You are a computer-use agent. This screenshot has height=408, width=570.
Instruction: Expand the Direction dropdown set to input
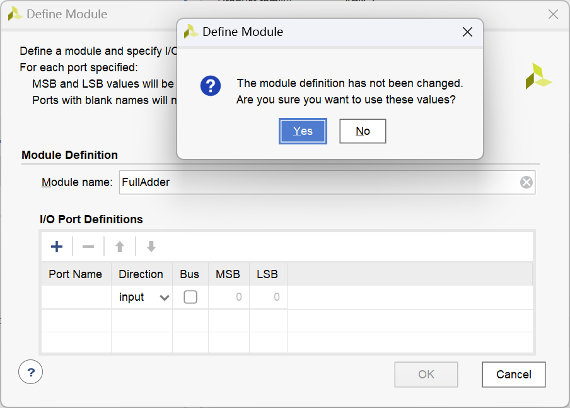pyautogui.click(x=164, y=298)
